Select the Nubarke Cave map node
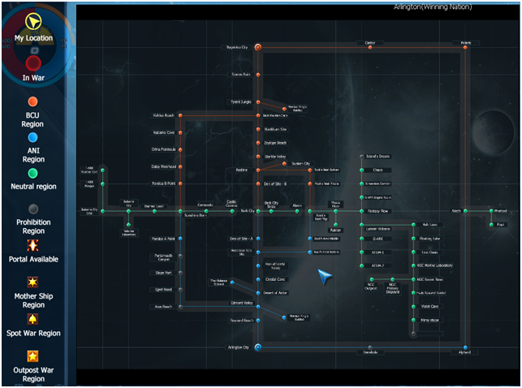 click(x=180, y=132)
